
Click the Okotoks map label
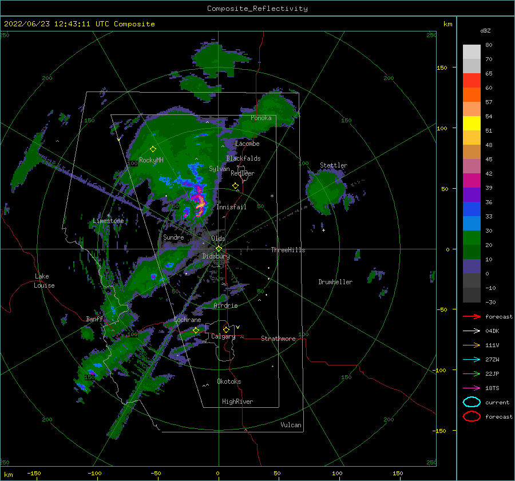click(x=229, y=381)
